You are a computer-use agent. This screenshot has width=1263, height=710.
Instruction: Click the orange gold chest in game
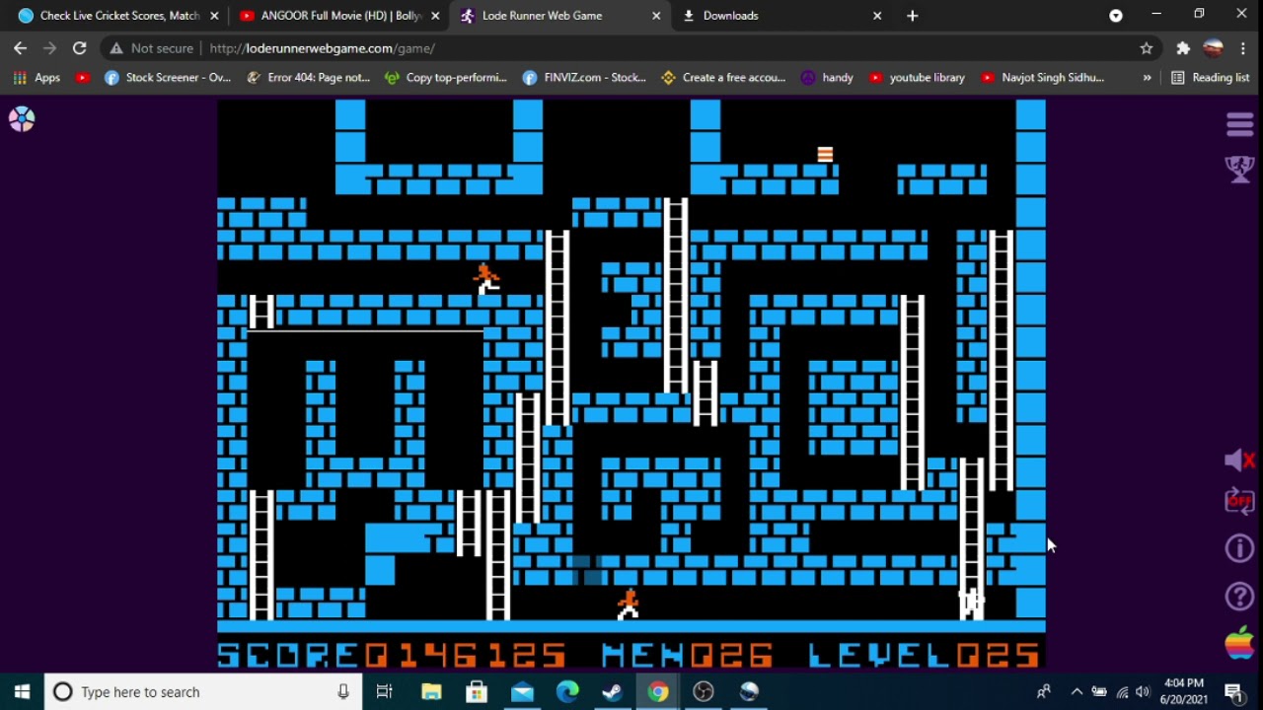pos(825,154)
